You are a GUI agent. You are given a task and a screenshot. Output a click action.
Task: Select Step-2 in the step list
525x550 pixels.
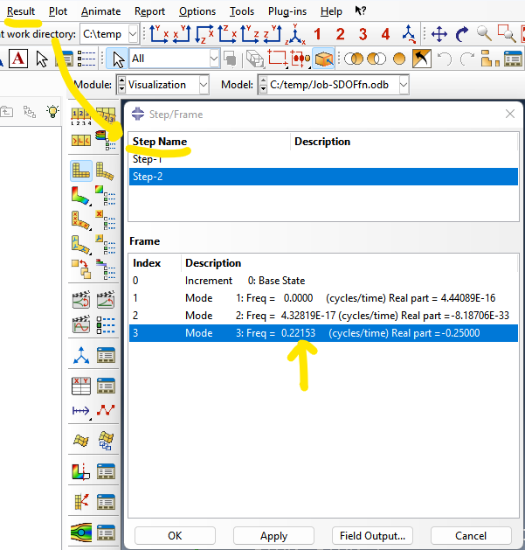click(323, 177)
